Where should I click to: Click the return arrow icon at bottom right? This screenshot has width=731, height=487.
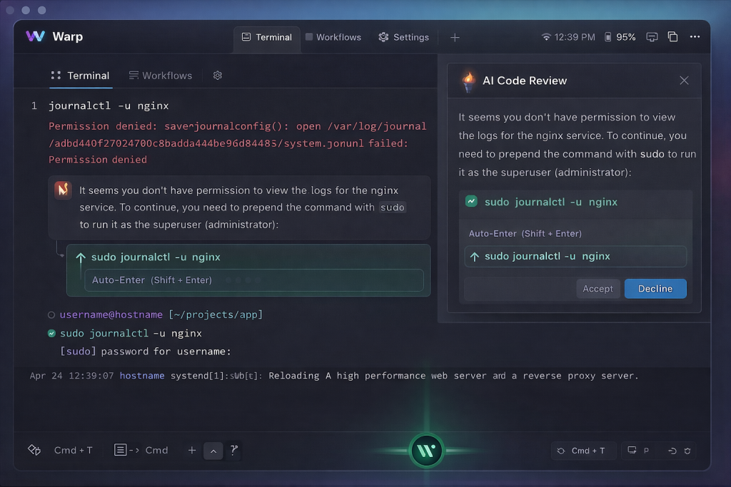pos(672,451)
